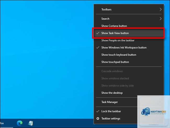
Task: Click the gear icon beside Taskbar settings
Action: (x=98, y=119)
